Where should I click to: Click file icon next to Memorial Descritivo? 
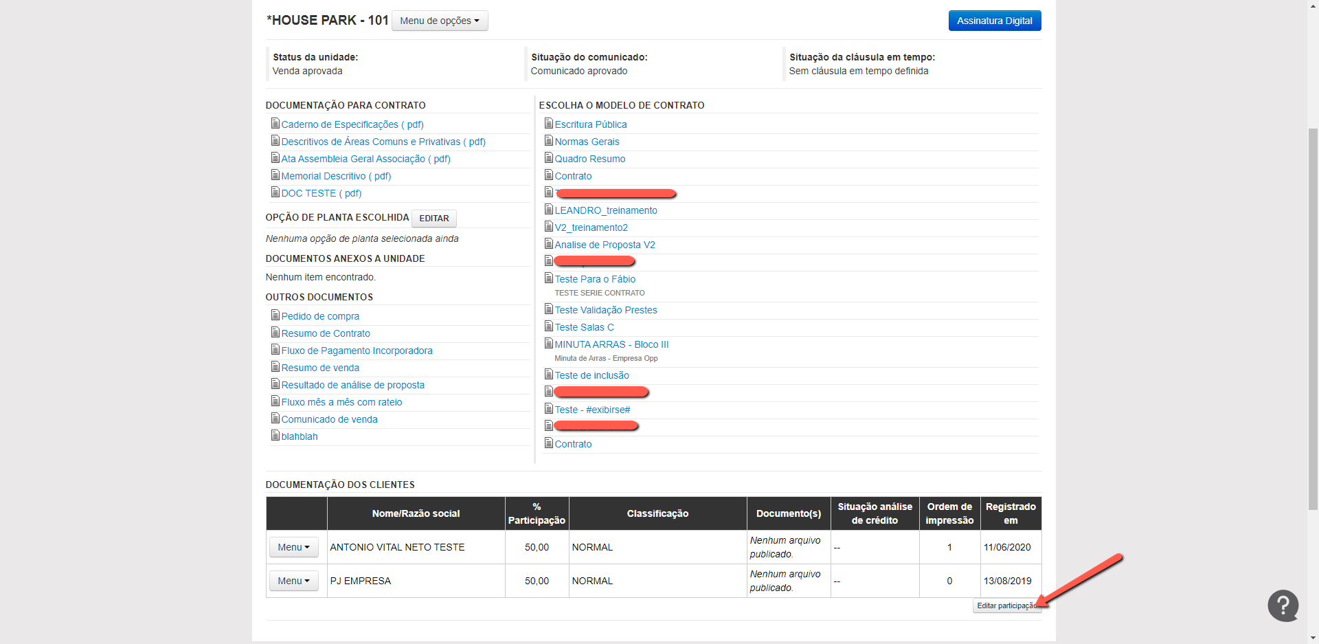pyautogui.click(x=275, y=175)
